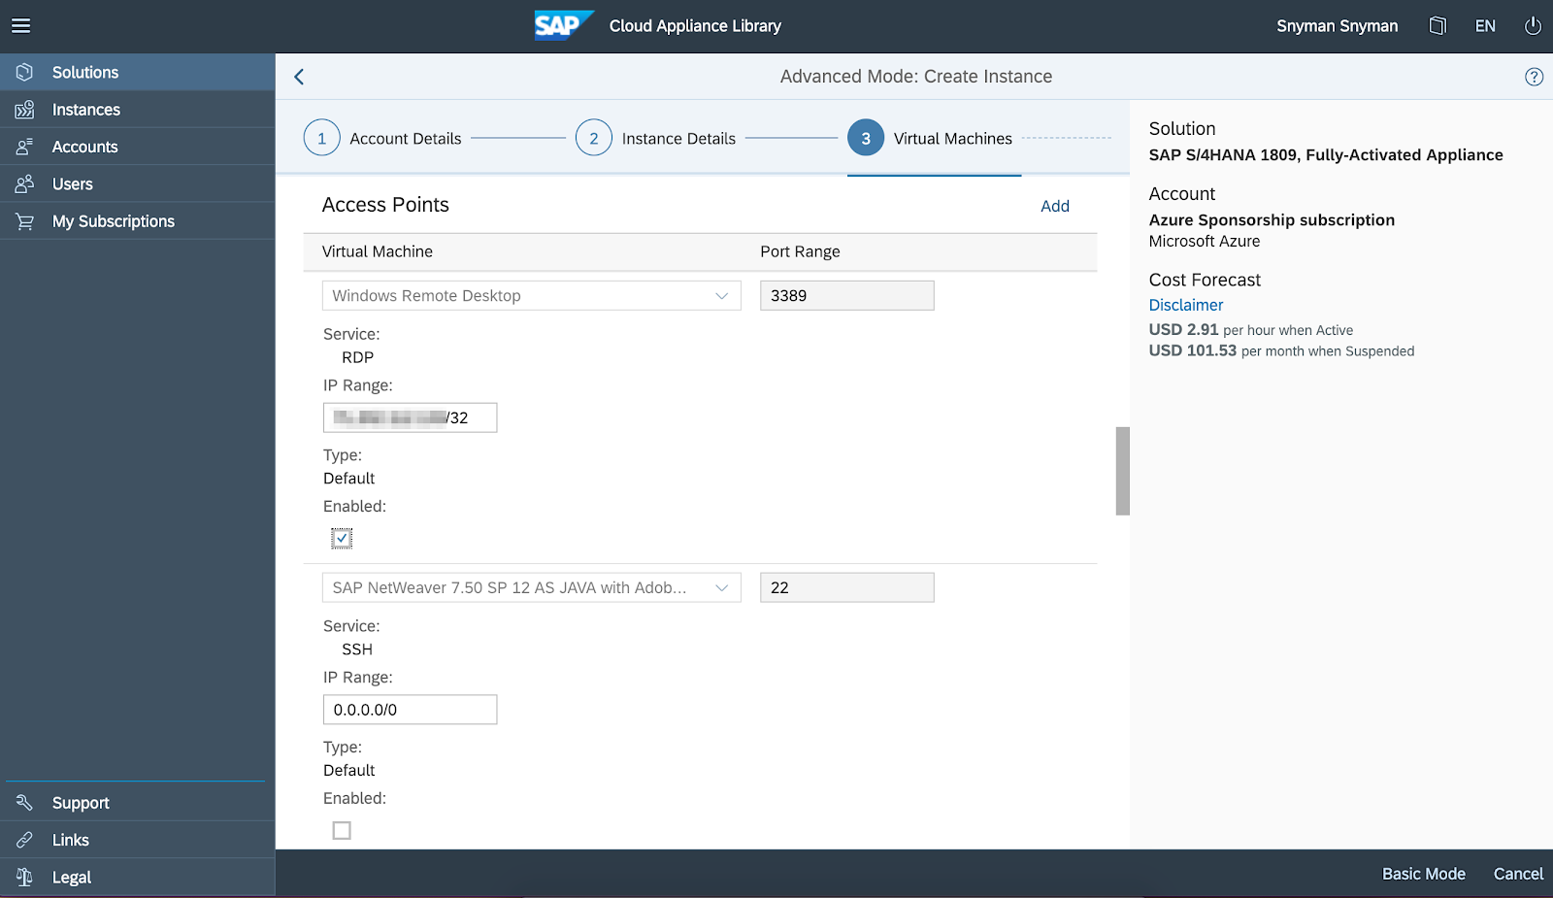Open the hamburger navigation menu
Viewport: 1553px width, 898px height.
tap(21, 26)
